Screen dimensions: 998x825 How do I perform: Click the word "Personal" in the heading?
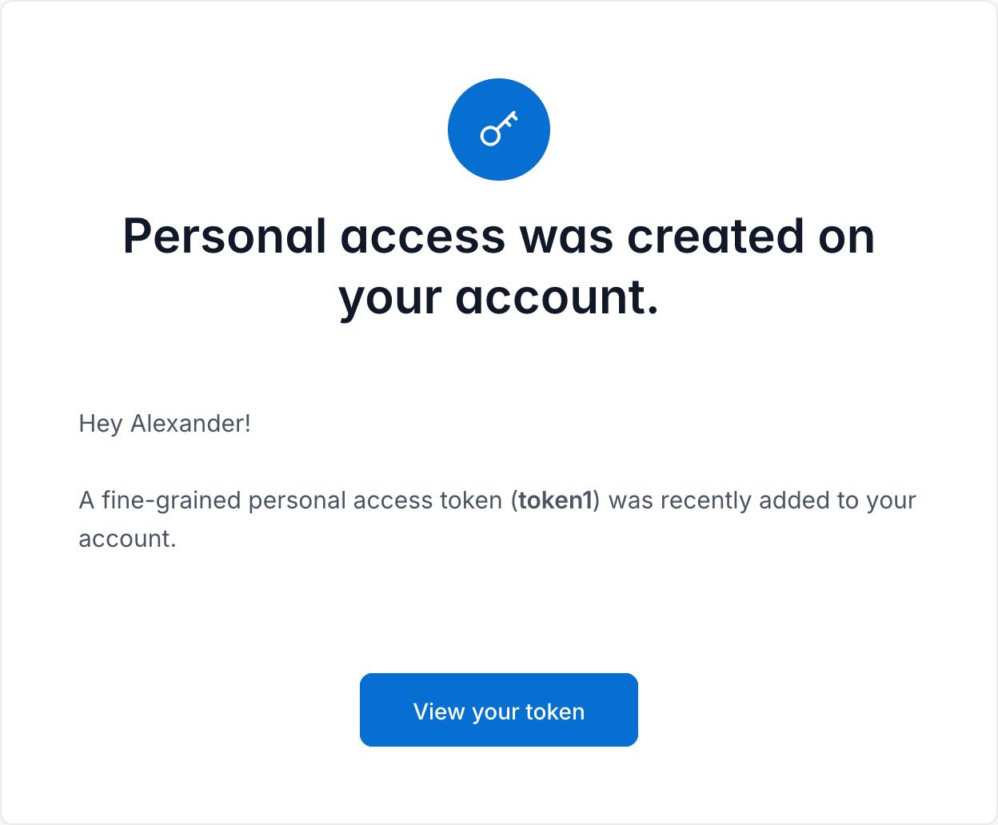coord(225,237)
